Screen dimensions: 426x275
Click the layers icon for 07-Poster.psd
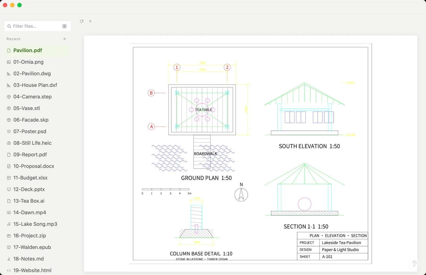tap(9, 131)
